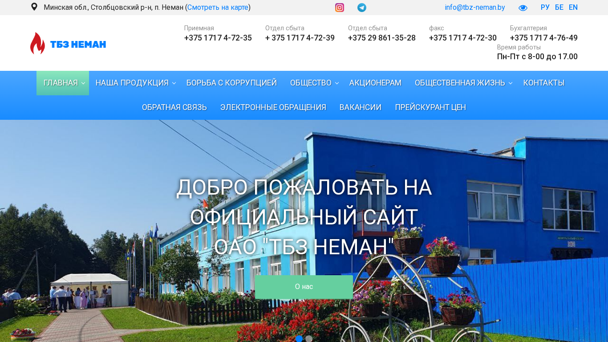608x342 pixels.
Task: Open the ОБРАТНАЯ СВЯЗЬ page
Action: pos(174,107)
